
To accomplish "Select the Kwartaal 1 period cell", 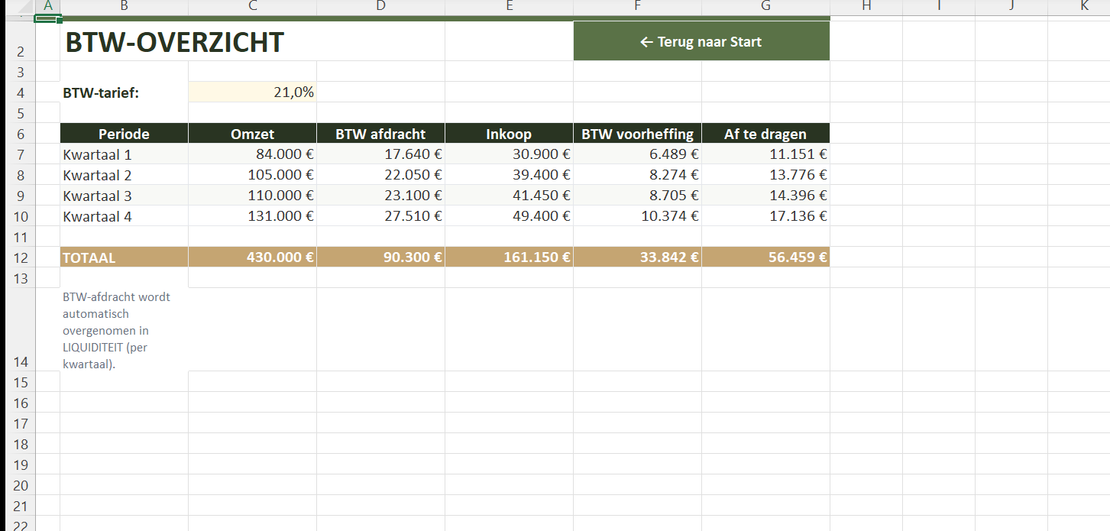I will pyautogui.click(x=124, y=154).
